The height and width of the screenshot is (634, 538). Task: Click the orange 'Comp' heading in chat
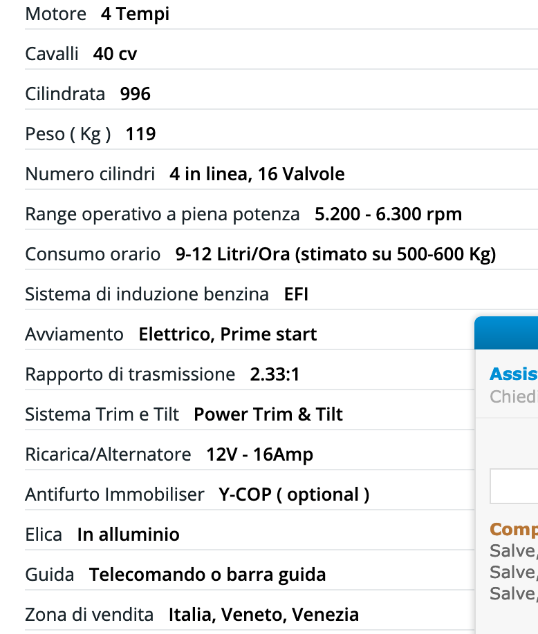click(513, 530)
